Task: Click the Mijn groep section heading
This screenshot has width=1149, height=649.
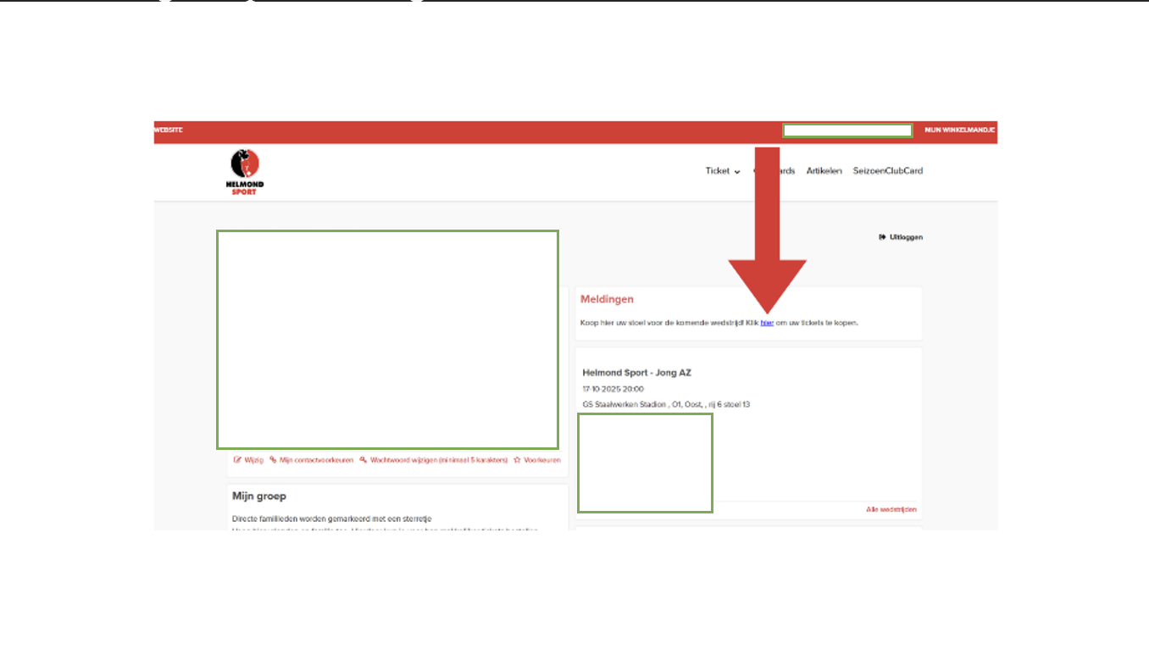Action: (x=259, y=496)
